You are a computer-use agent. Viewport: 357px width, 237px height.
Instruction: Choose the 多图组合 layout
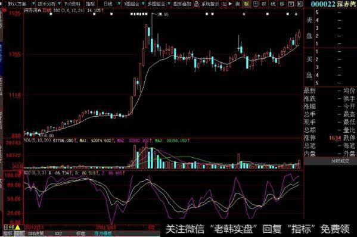(156, 4)
